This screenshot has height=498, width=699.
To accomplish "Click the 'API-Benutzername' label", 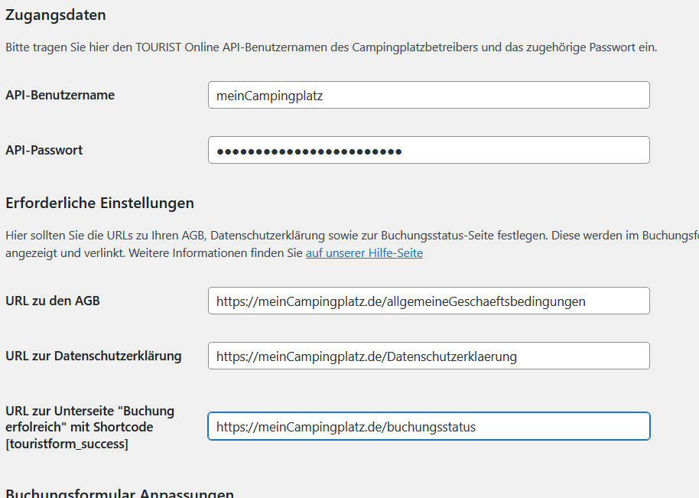I will [60, 95].
